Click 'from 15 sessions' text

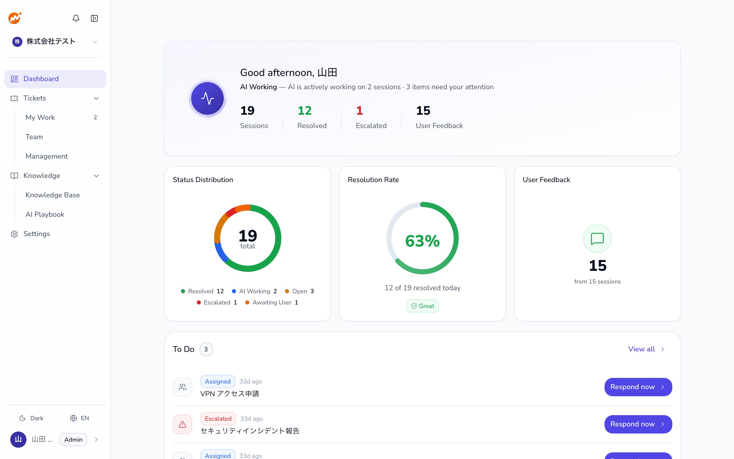pyautogui.click(x=597, y=282)
